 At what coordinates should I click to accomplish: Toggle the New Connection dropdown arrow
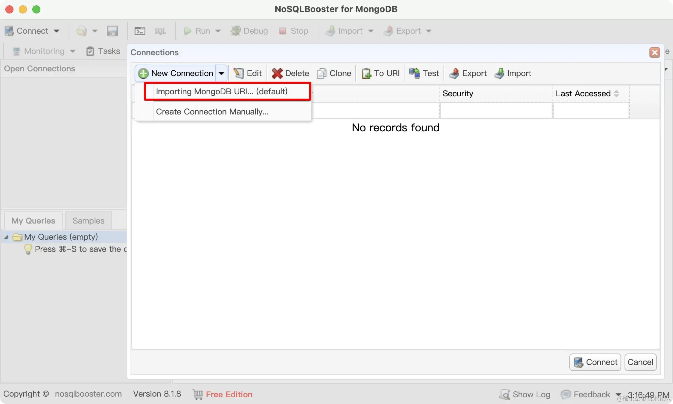tap(221, 73)
